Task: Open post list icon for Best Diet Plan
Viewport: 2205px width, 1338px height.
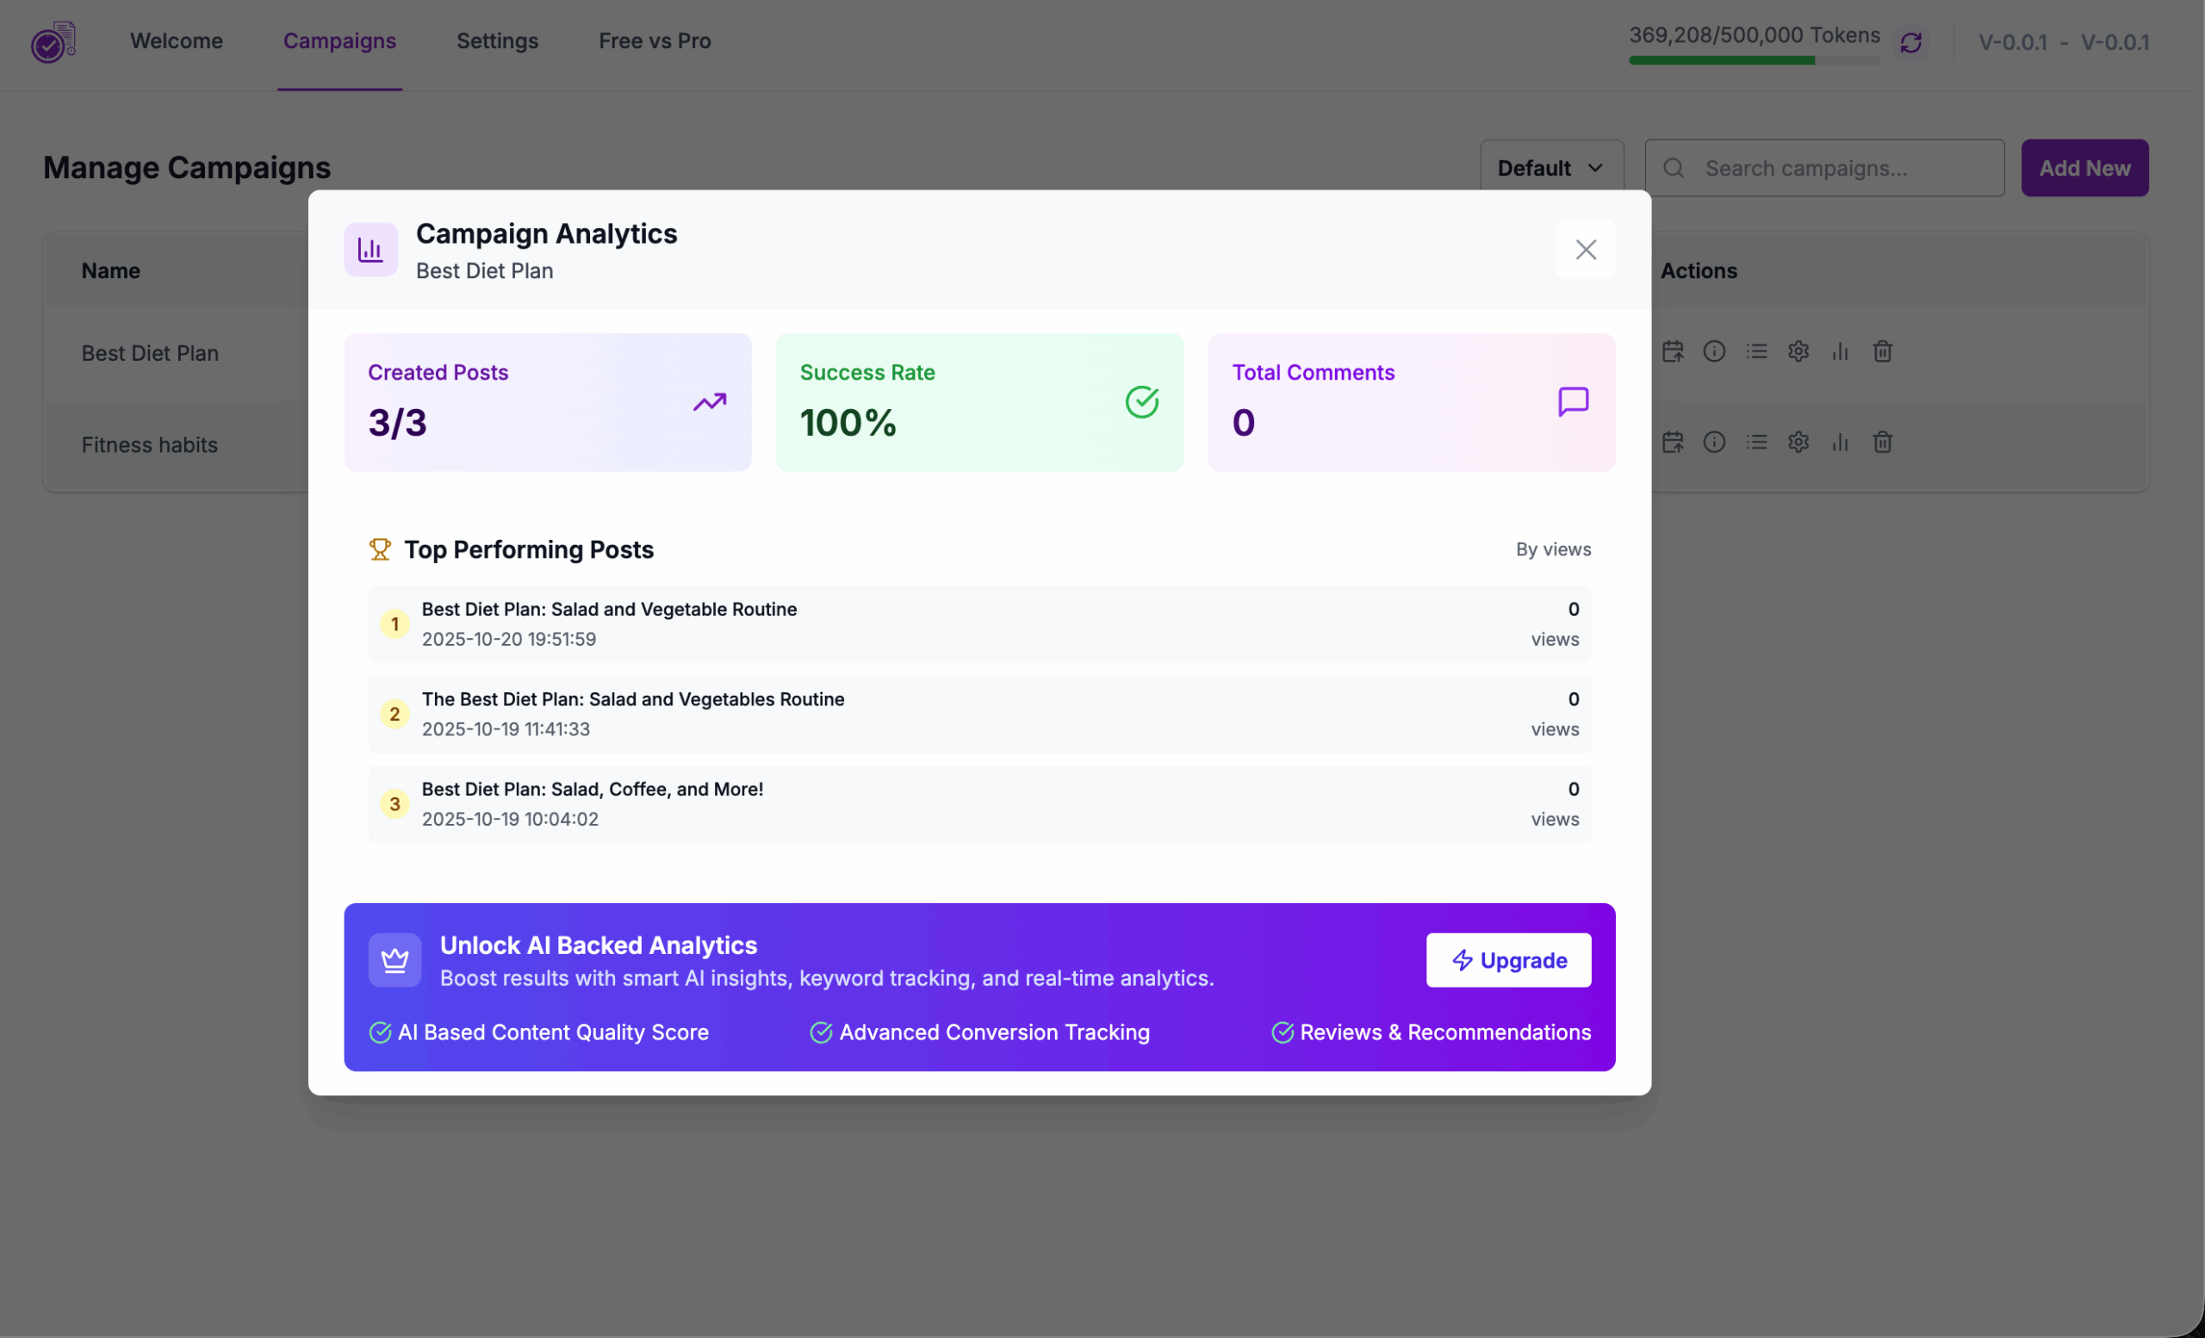Action: click(1755, 351)
